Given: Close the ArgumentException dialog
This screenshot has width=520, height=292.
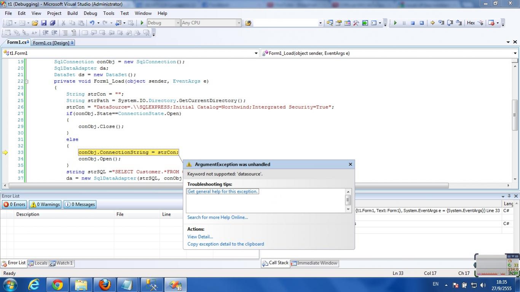Looking at the screenshot, I should pyautogui.click(x=350, y=164).
